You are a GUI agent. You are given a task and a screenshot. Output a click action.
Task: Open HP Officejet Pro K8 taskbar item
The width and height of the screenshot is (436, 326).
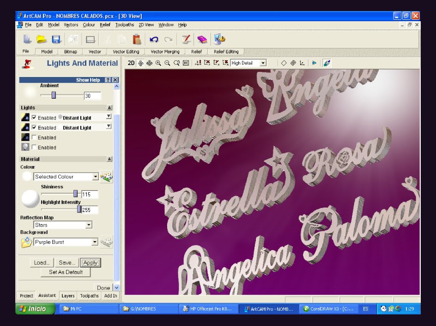[208, 309]
